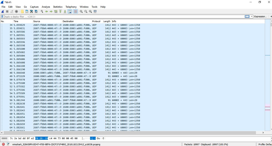Select packet 56 at time 5.881344
The height and width of the screenshot is (146, 272).
pos(133,100)
